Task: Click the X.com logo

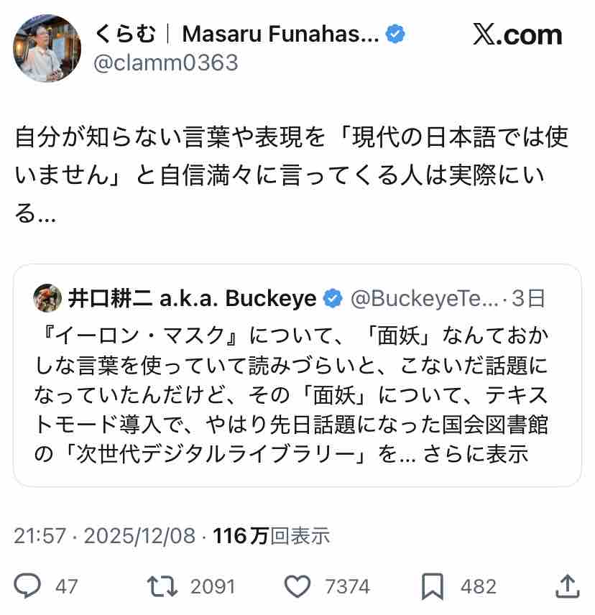Action: 517,34
